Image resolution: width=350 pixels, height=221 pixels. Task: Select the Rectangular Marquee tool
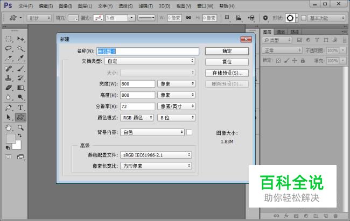(x=9, y=39)
